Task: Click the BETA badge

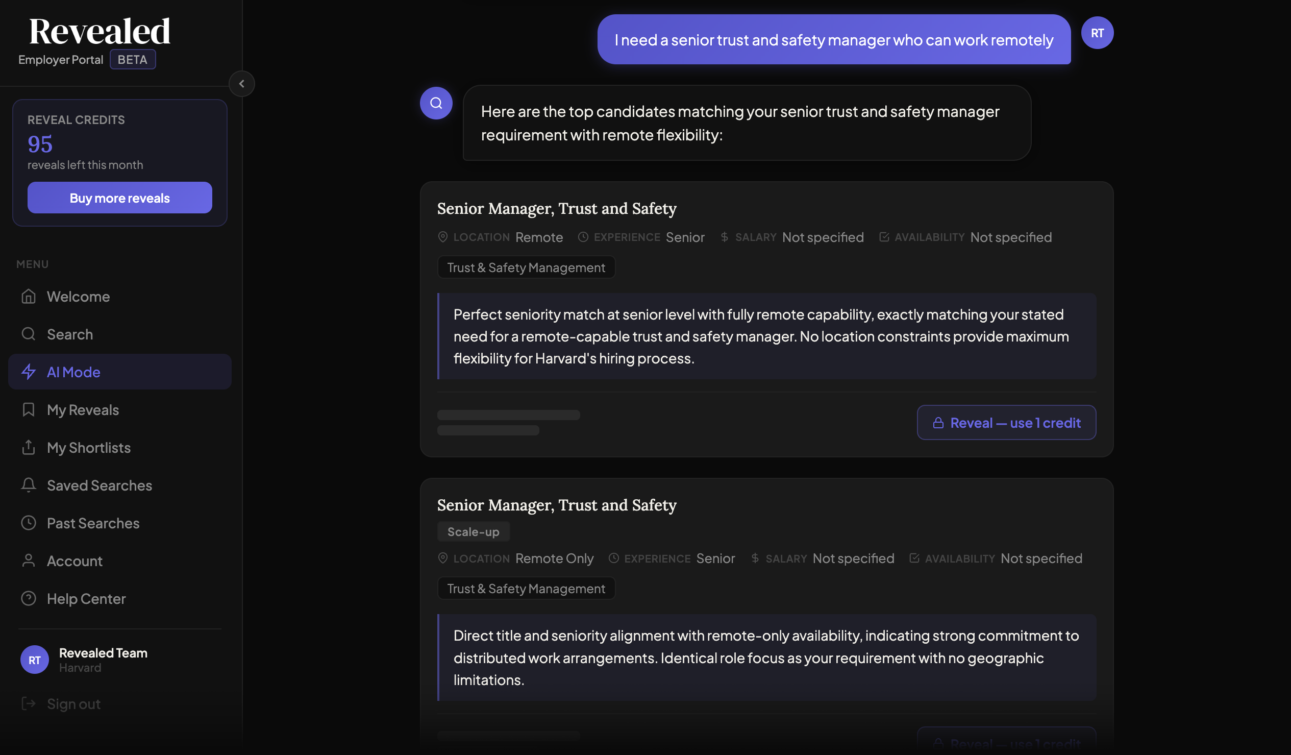Action: (x=133, y=59)
